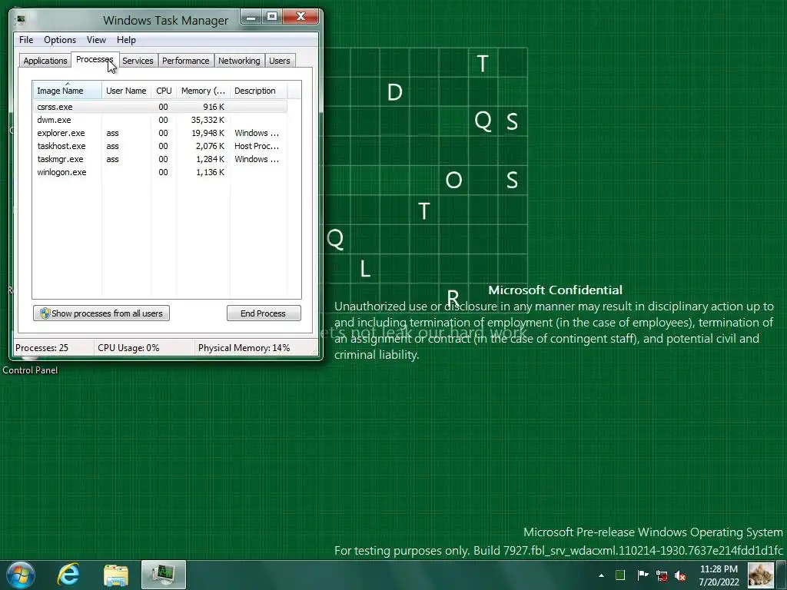This screenshot has width=787, height=590.
Task: Click the cat user picture thumbnail
Action: tap(761, 575)
